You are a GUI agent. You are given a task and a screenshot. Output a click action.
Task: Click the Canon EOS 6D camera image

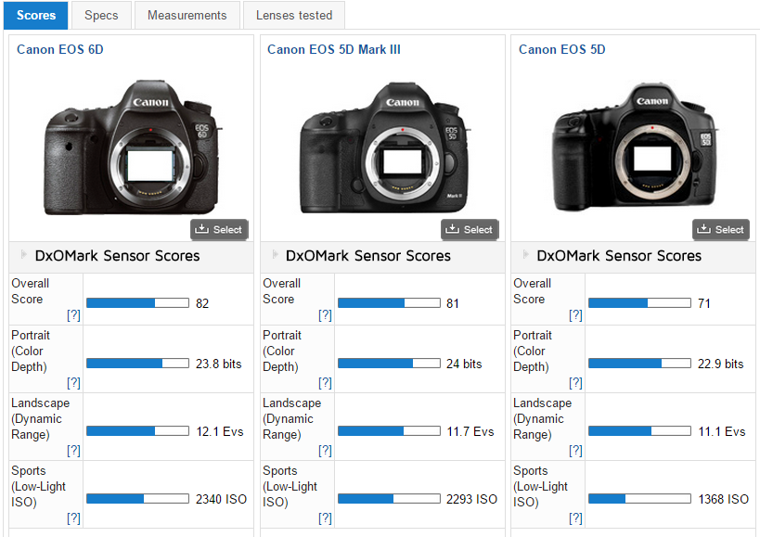point(132,147)
